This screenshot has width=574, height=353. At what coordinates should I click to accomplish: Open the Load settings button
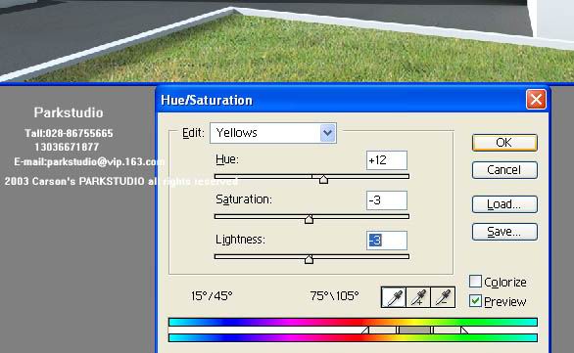coord(504,204)
